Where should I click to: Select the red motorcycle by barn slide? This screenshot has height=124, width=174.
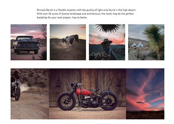pos(87,94)
